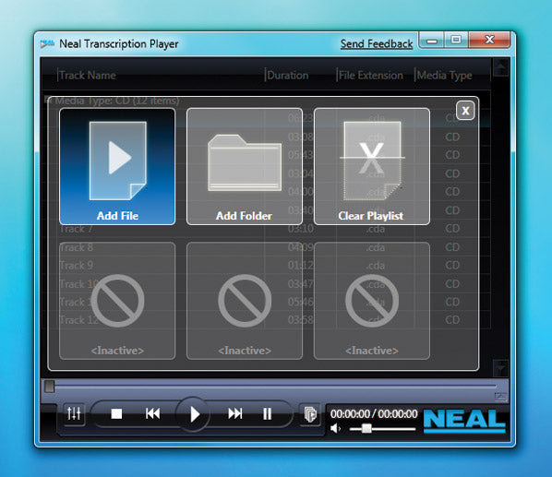Click the playlist scroll down arrow
The image size is (552, 477).
click(500, 368)
